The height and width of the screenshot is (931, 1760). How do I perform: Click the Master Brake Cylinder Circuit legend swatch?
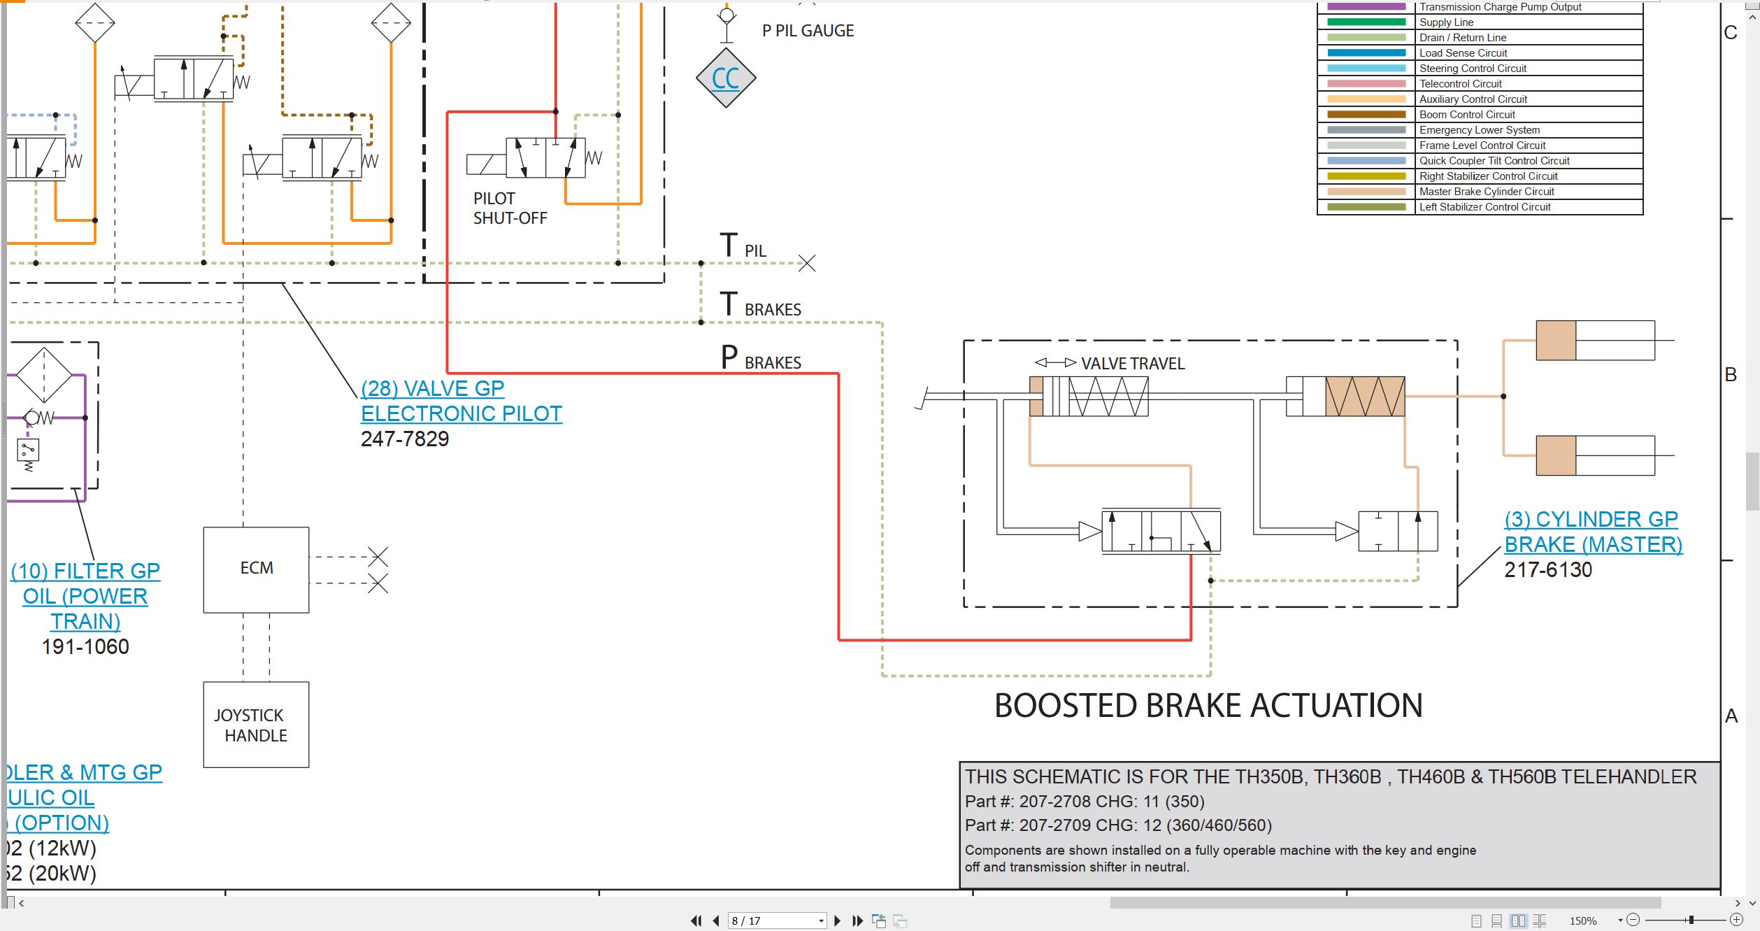point(1366,192)
